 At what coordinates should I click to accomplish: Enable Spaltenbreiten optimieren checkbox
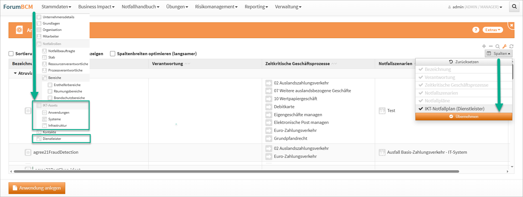click(x=113, y=54)
